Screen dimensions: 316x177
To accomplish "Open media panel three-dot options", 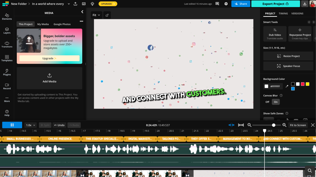I will [81, 21].
